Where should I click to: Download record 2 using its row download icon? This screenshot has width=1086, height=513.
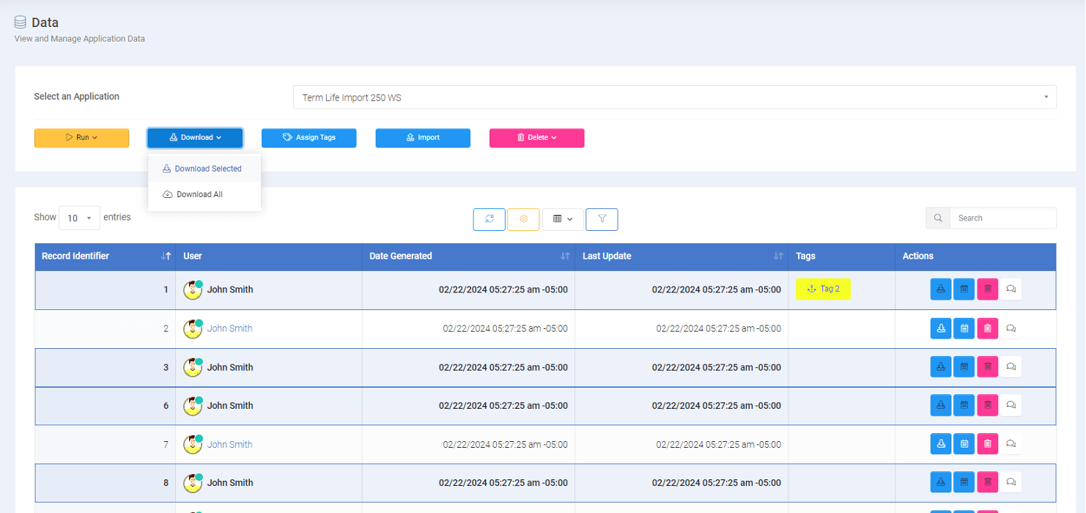(941, 328)
